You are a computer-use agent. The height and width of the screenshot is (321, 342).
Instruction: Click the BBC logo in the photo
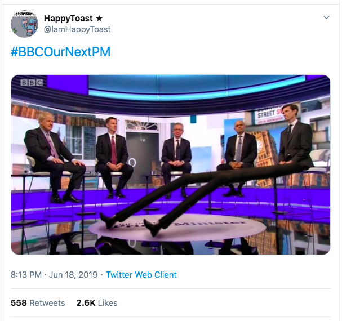(31, 83)
